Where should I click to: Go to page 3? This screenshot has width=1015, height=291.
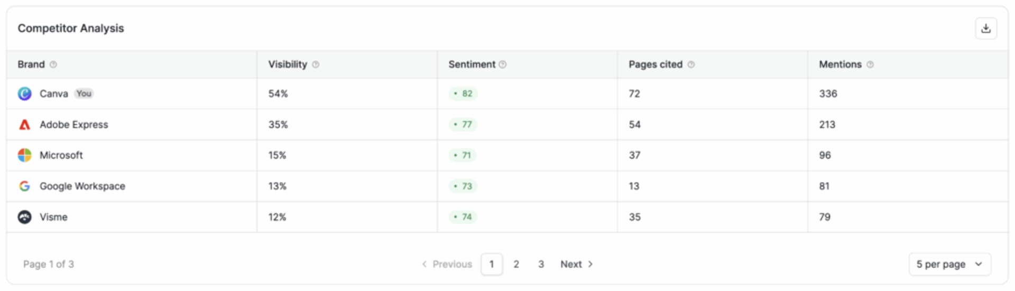pyautogui.click(x=541, y=264)
